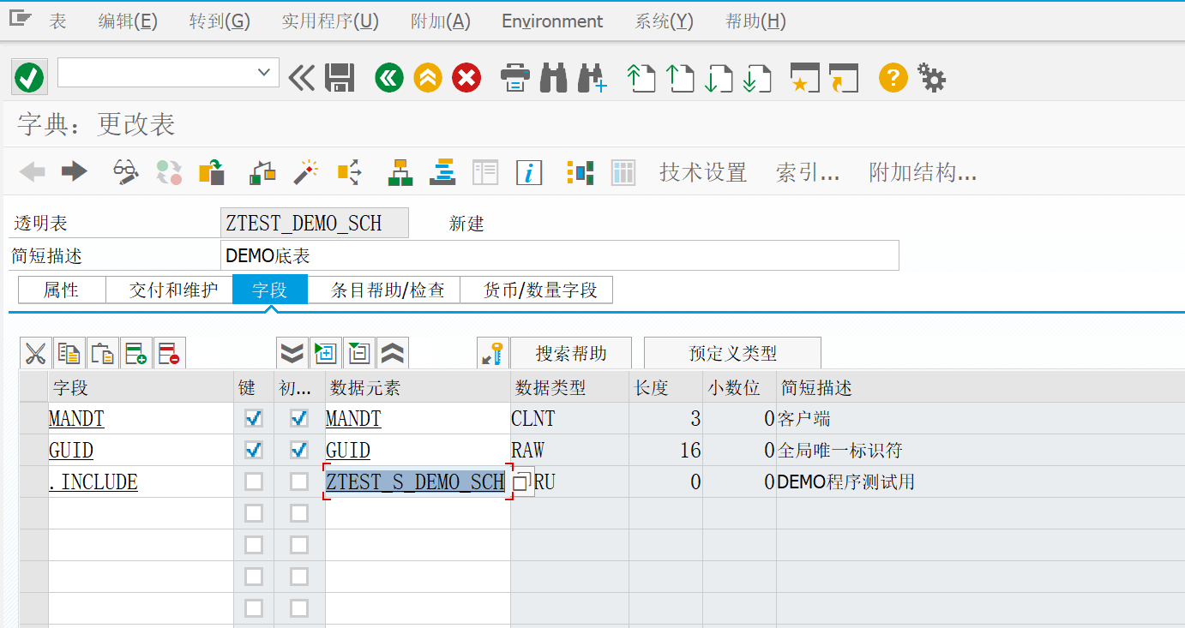Open value help next to ZTEST_S_DEMO_SCH

click(522, 482)
